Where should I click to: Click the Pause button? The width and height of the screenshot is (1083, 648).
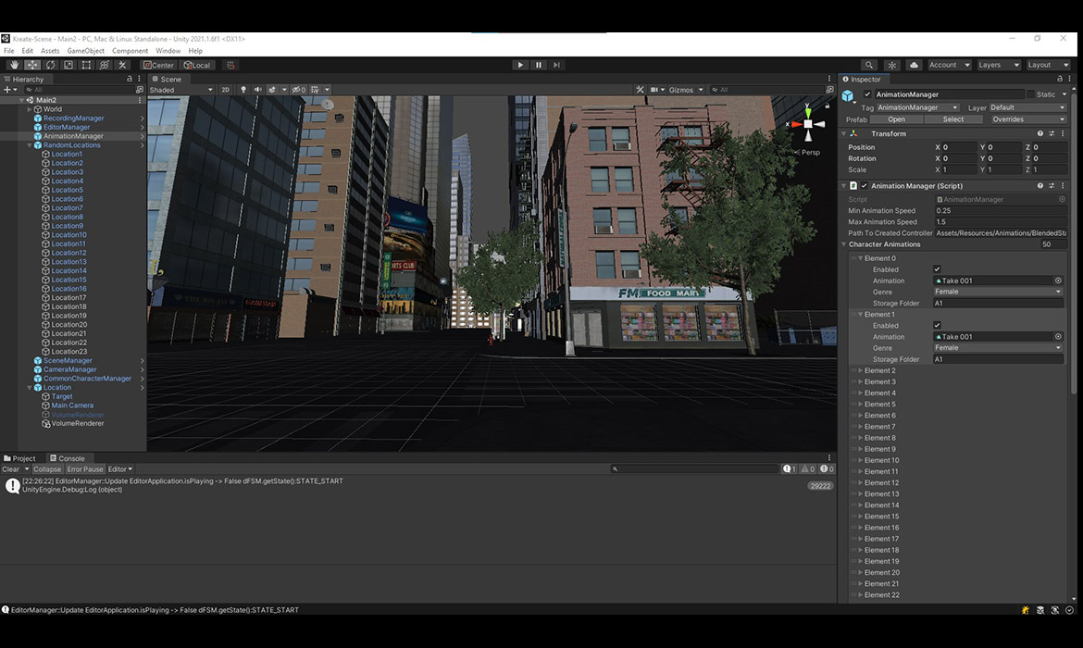538,65
